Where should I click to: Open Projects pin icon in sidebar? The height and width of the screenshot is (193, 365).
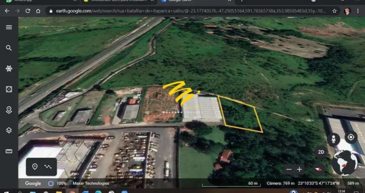(9, 110)
